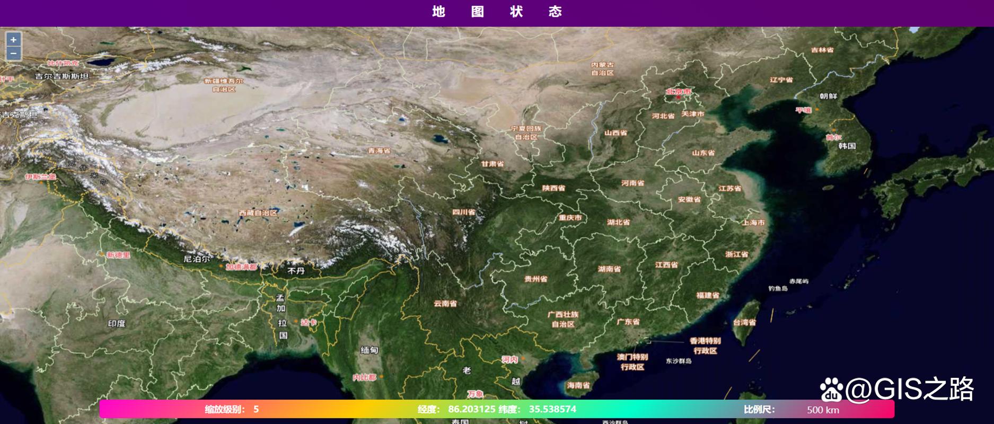Click the 万象 city label
The height and width of the screenshot is (424, 994).
tap(476, 394)
